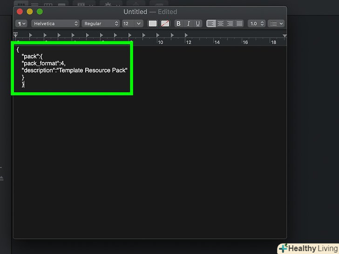This screenshot has height=254, width=339.
Task: Click the yellow minimize window button
Action: 30,12
